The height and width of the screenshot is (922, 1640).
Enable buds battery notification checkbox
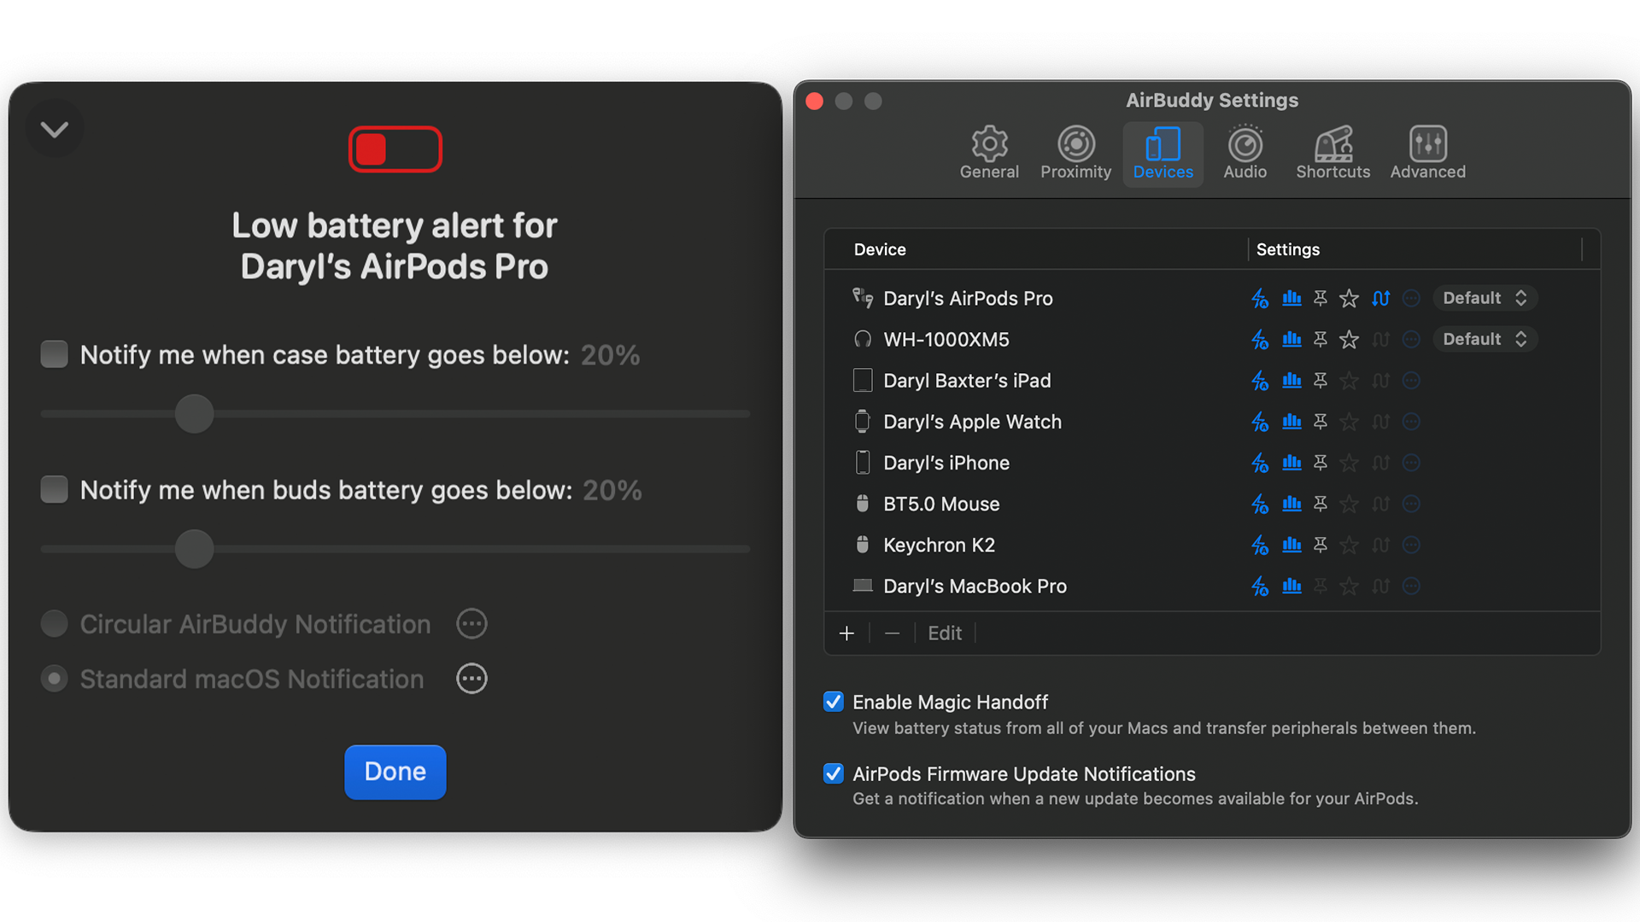click(55, 489)
